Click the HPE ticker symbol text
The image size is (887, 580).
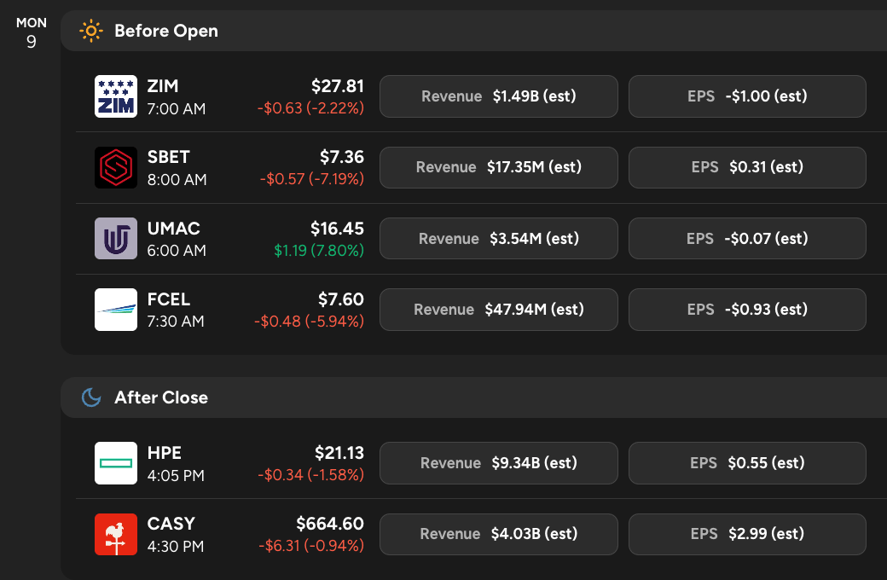click(164, 453)
